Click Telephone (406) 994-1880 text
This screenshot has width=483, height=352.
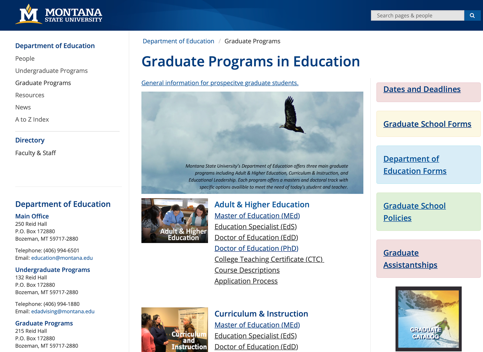(x=47, y=304)
